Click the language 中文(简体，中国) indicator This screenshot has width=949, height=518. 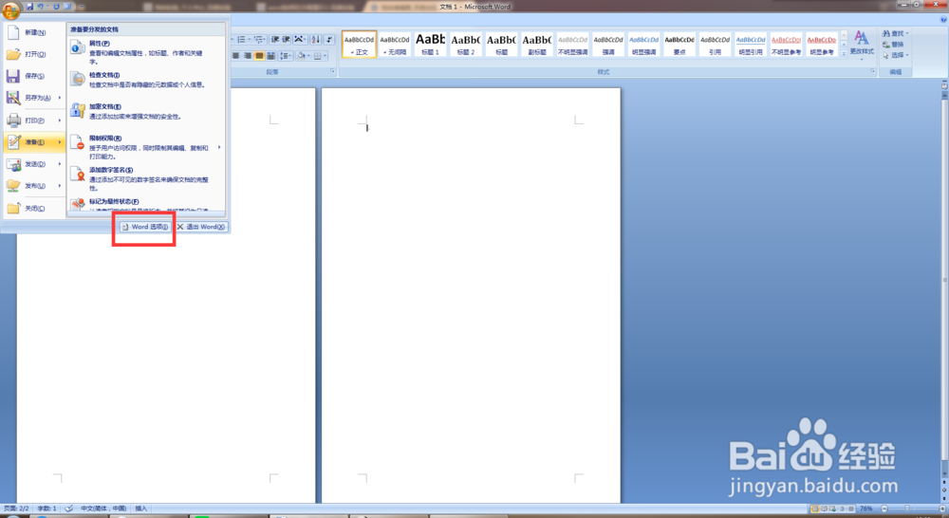[x=103, y=509]
